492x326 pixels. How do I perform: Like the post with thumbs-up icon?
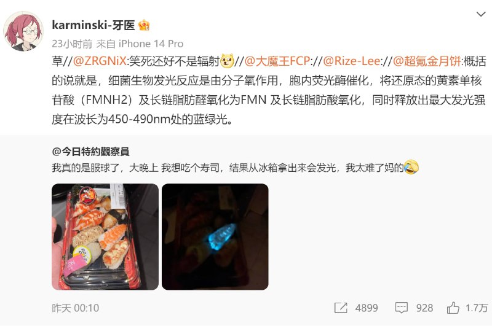pos(453,308)
